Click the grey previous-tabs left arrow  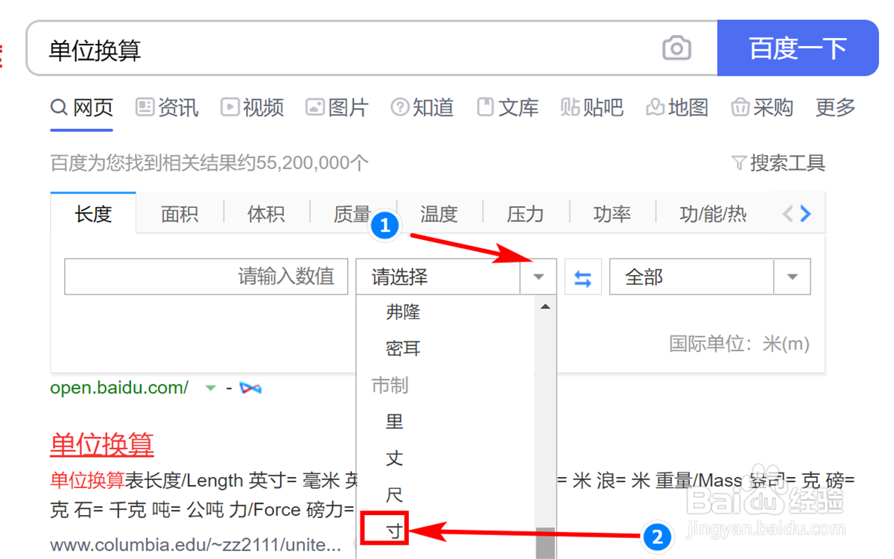(787, 215)
